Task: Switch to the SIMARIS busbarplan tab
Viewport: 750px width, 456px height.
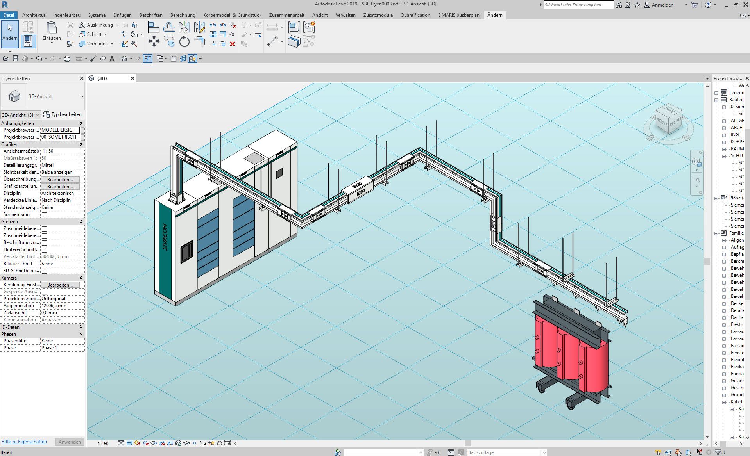Action: coord(458,15)
